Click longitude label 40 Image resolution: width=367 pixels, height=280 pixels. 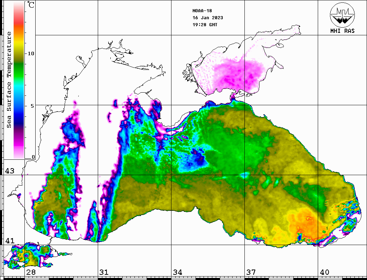[x=324, y=272]
